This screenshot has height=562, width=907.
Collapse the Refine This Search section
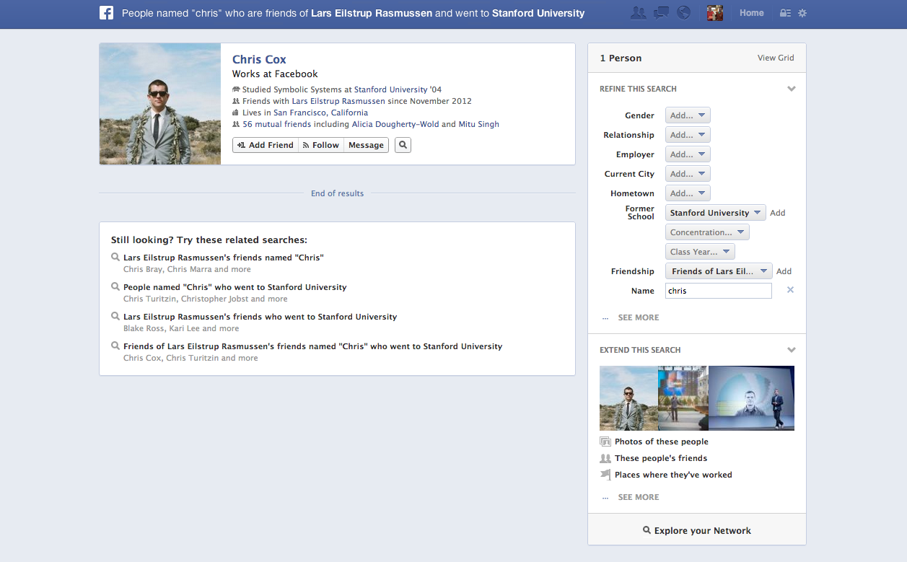792,89
